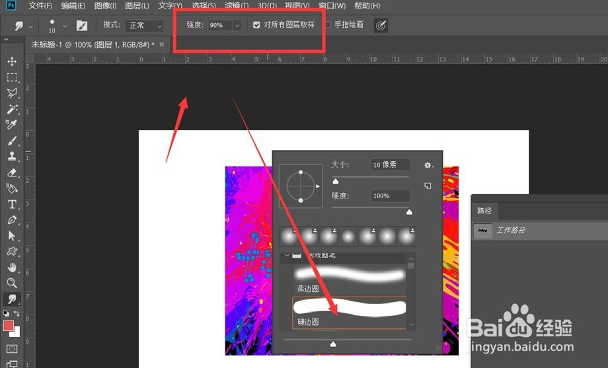This screenshot has height=368, width=608.
Task: Select the Hand tool
Action: point(12,267)
